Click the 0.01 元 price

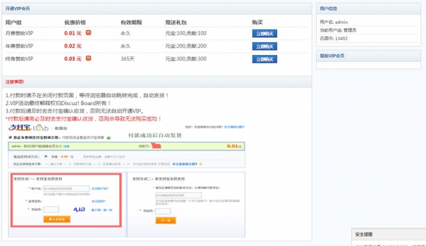tap(73, 33)
